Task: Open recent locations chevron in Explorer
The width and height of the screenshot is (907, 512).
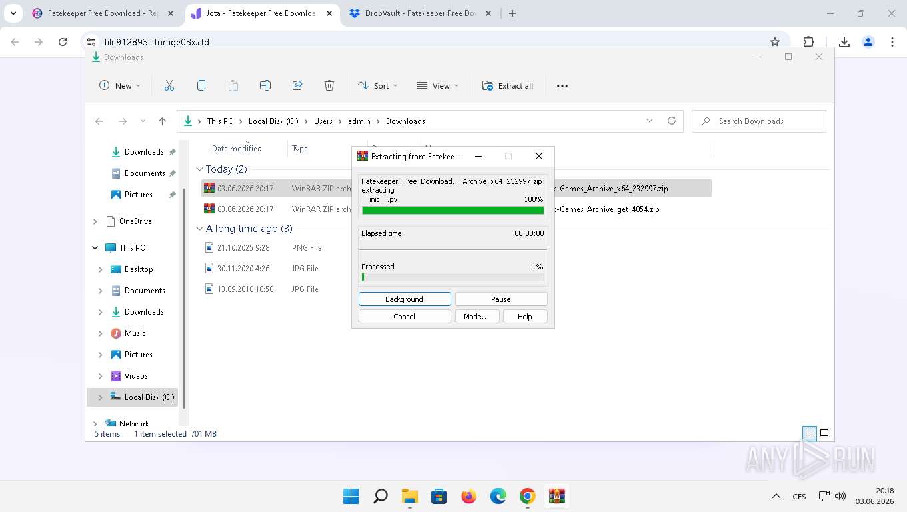Action: (x=143, y=121)
